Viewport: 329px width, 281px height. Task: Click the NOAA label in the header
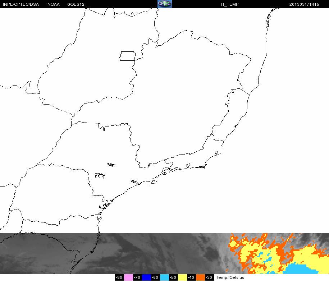[x=54, y=4]
